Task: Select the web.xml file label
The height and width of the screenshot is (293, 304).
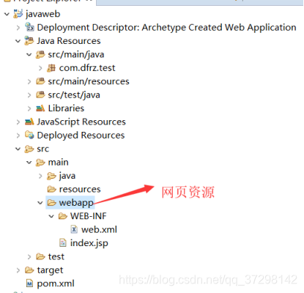Action: (99, 230)
